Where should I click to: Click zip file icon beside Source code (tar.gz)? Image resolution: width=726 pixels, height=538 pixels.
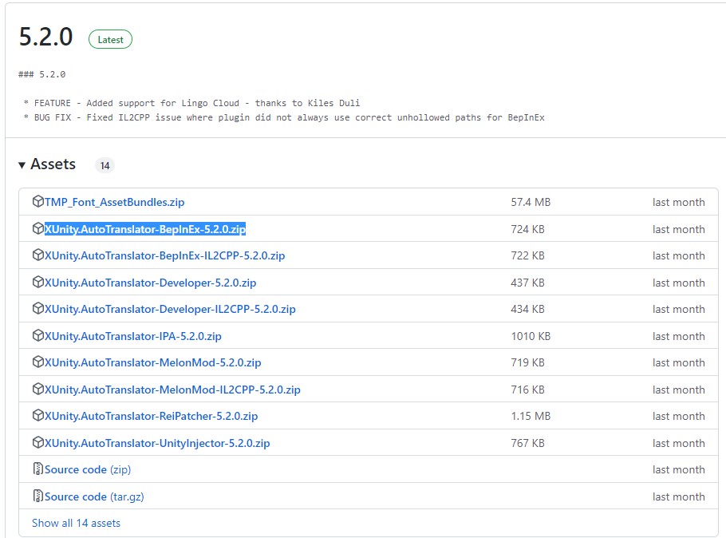pyautogui.click(x=38, y=496)
